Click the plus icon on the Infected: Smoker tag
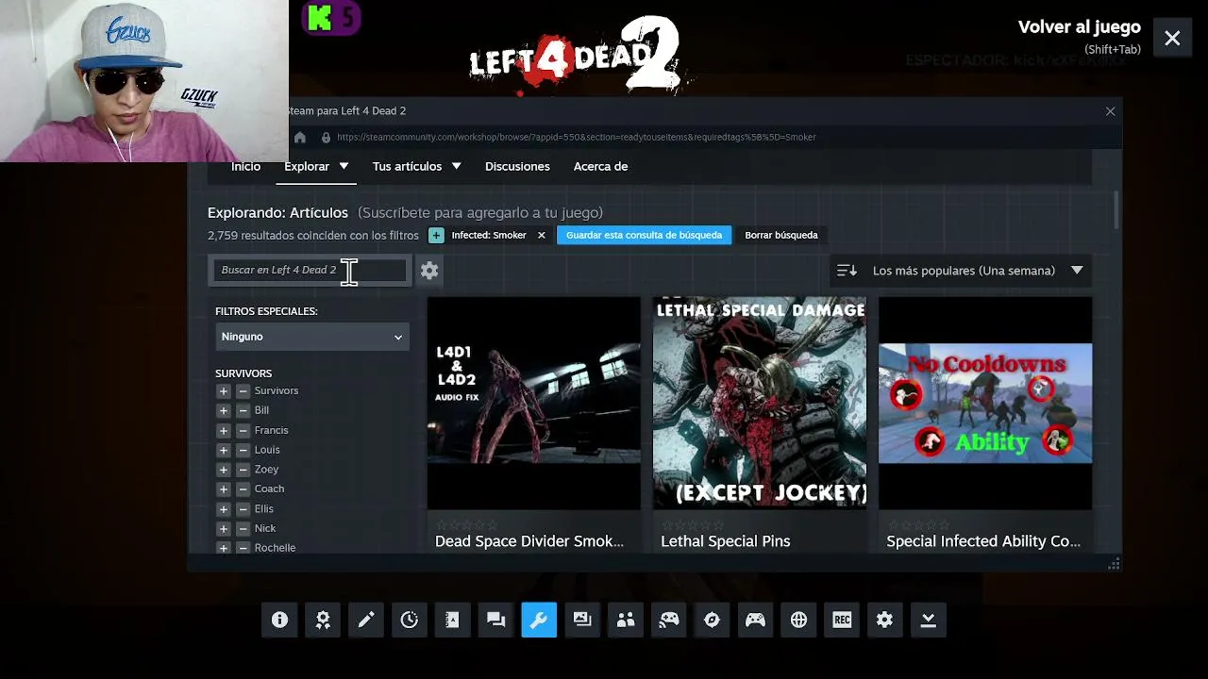 coord(436,236)
